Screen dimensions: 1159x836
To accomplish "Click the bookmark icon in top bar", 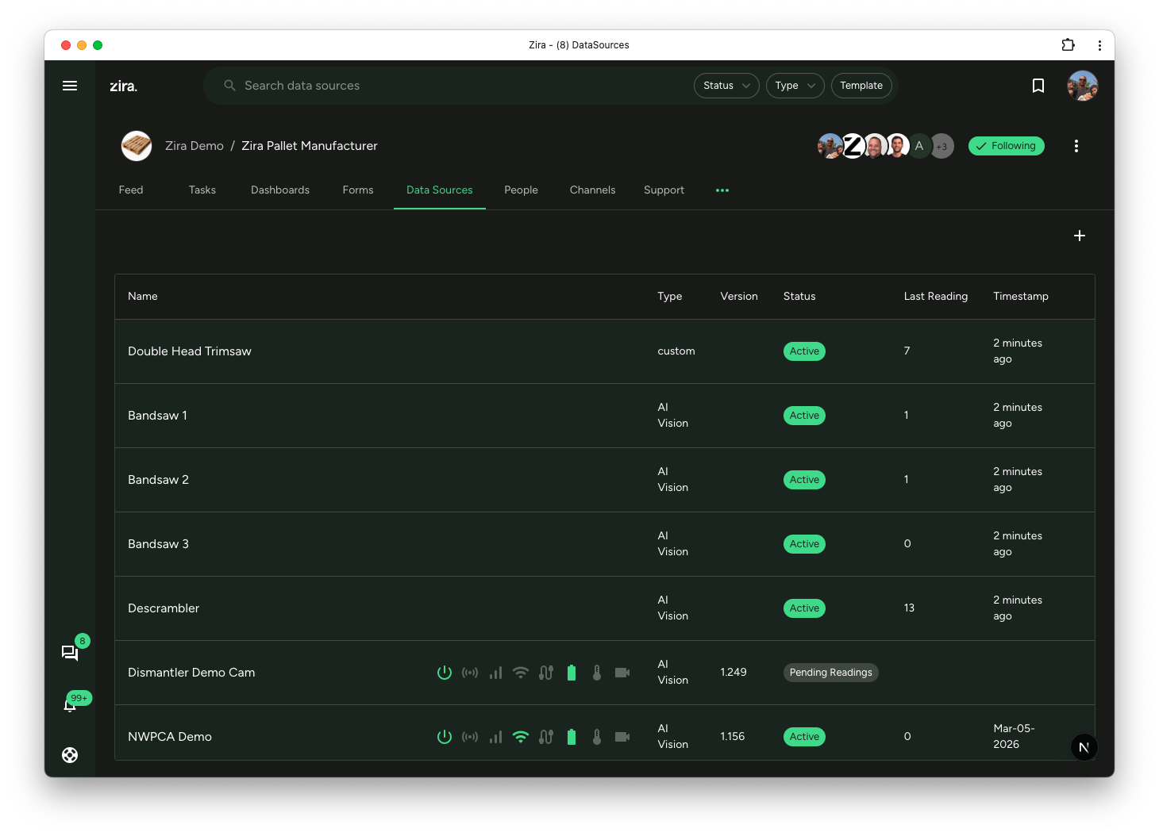I will (1038, 86).
